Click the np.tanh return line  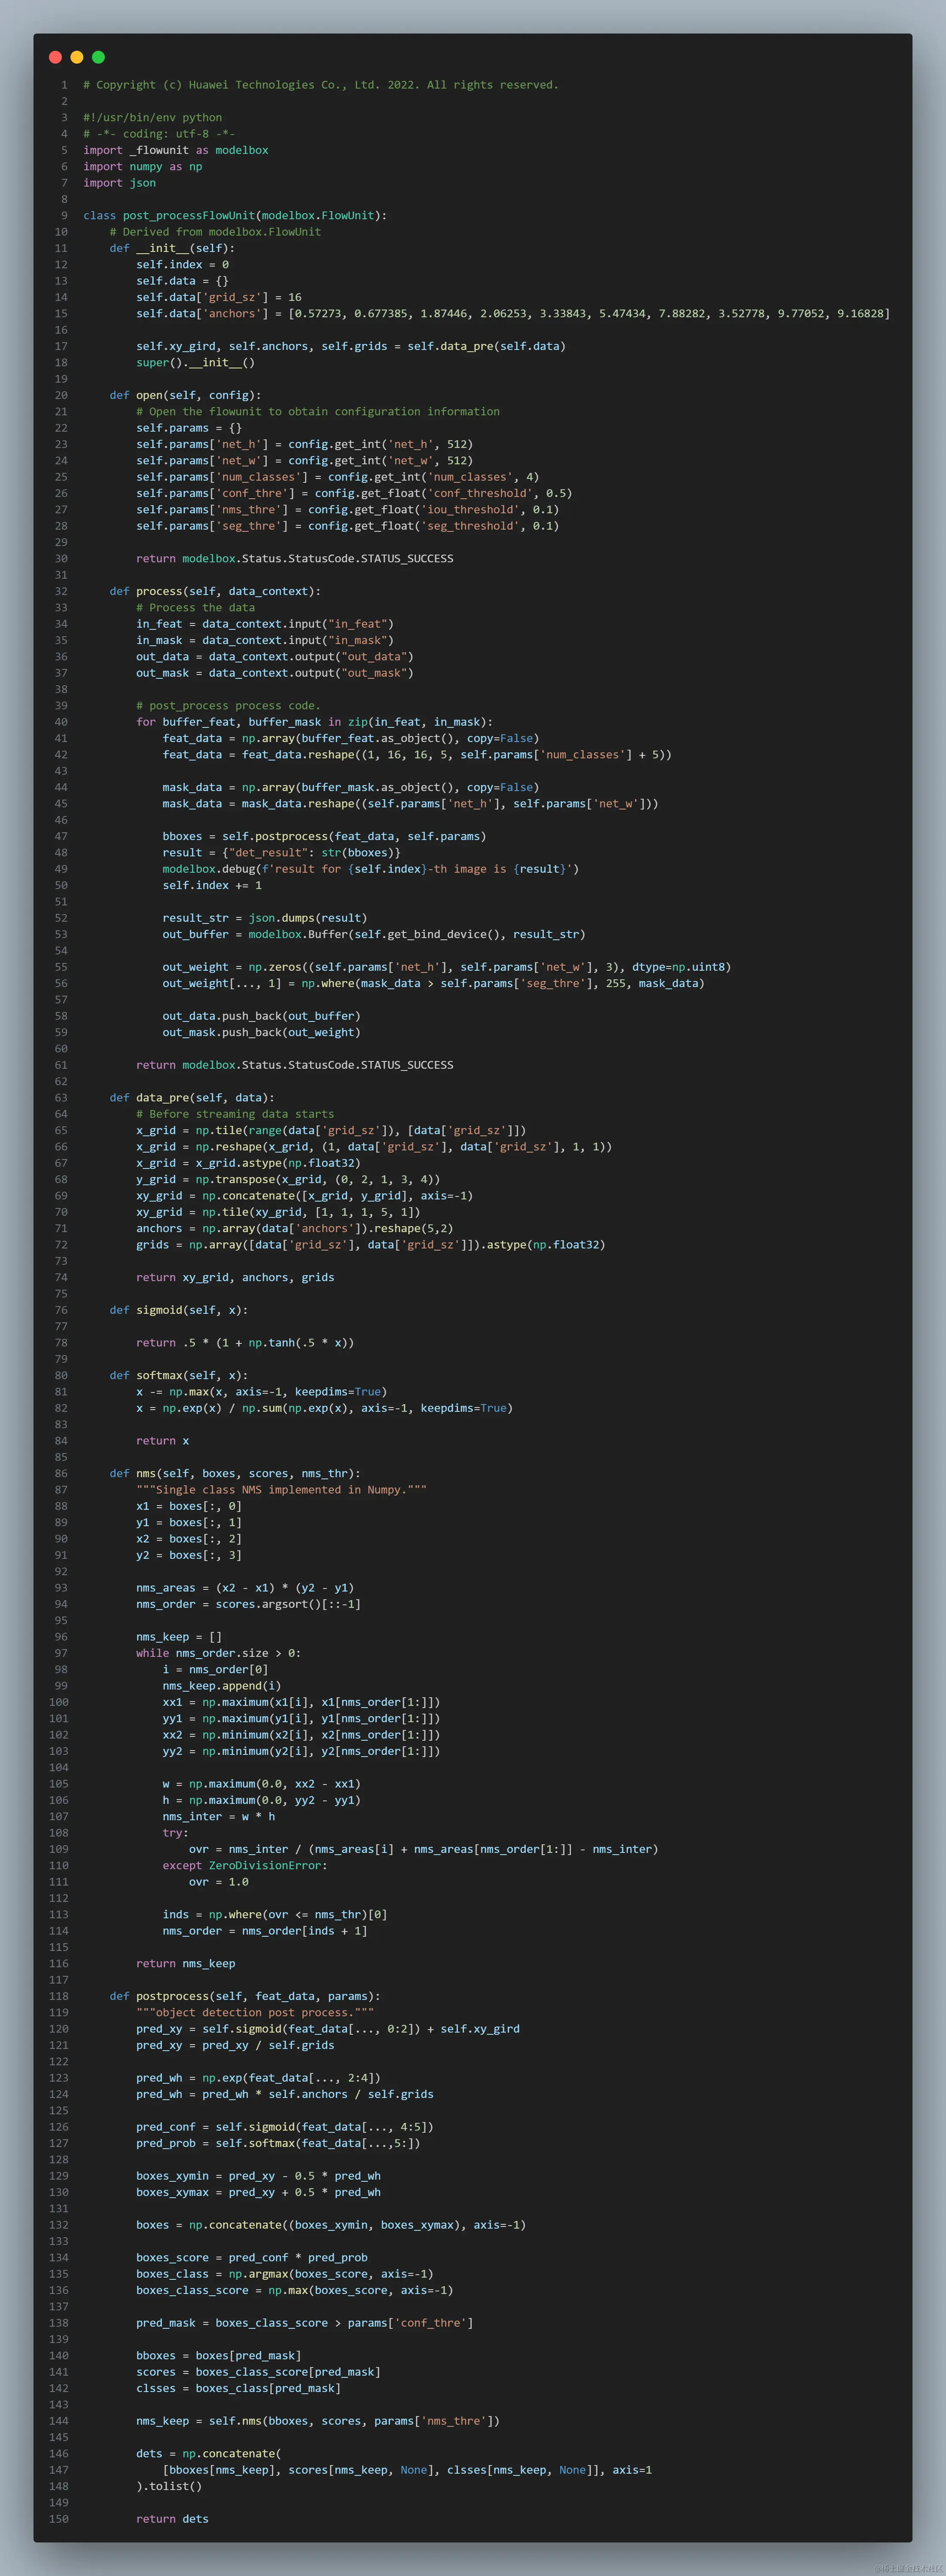point(245,1343)
